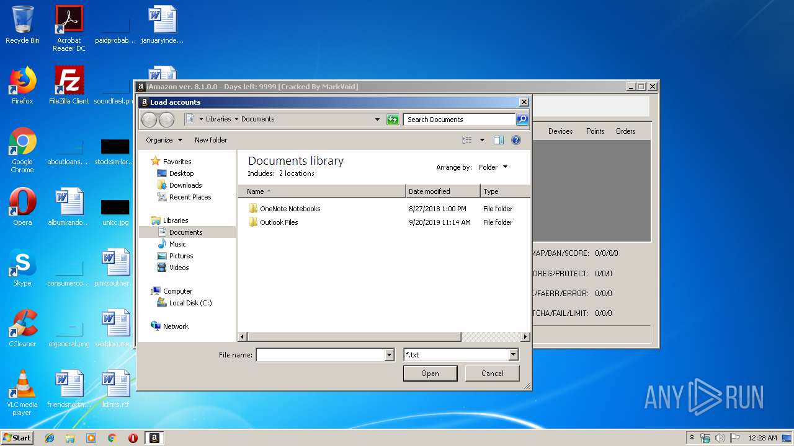Switch to Orders tab in iAmazon window
Image resolution: width=794 pixels, height=446 pixels.
tap(625, 131)
